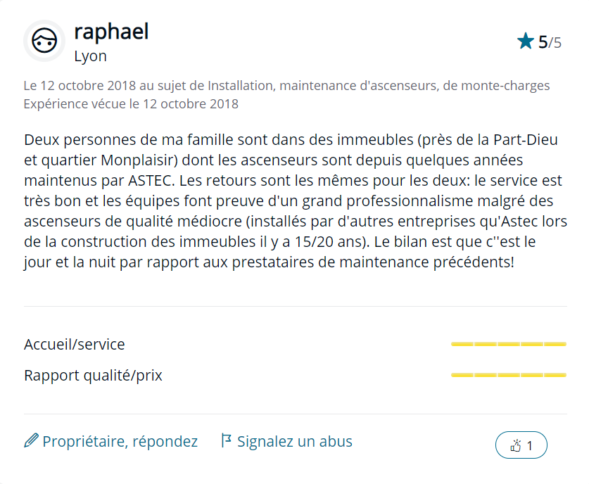Click the Rapport qualité/prix yellow rating bar
Viewport: 589px width, 484px height.
pyautogui.click(x=508, y=375)
